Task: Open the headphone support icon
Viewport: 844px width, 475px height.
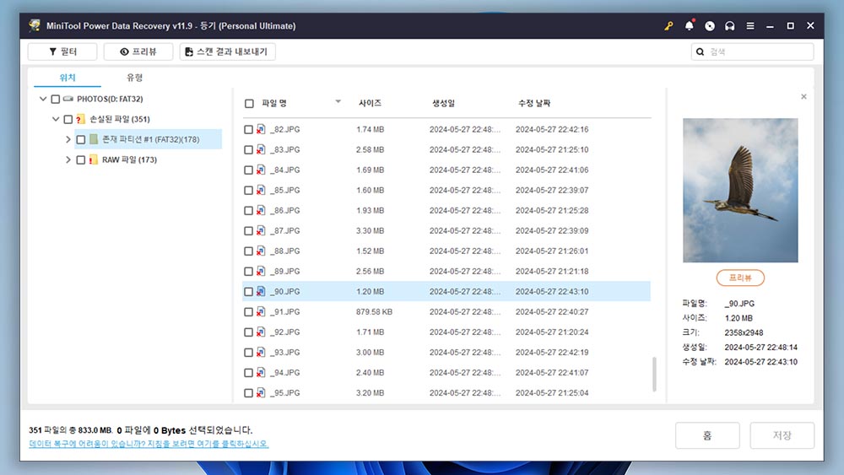Action: 730,26
